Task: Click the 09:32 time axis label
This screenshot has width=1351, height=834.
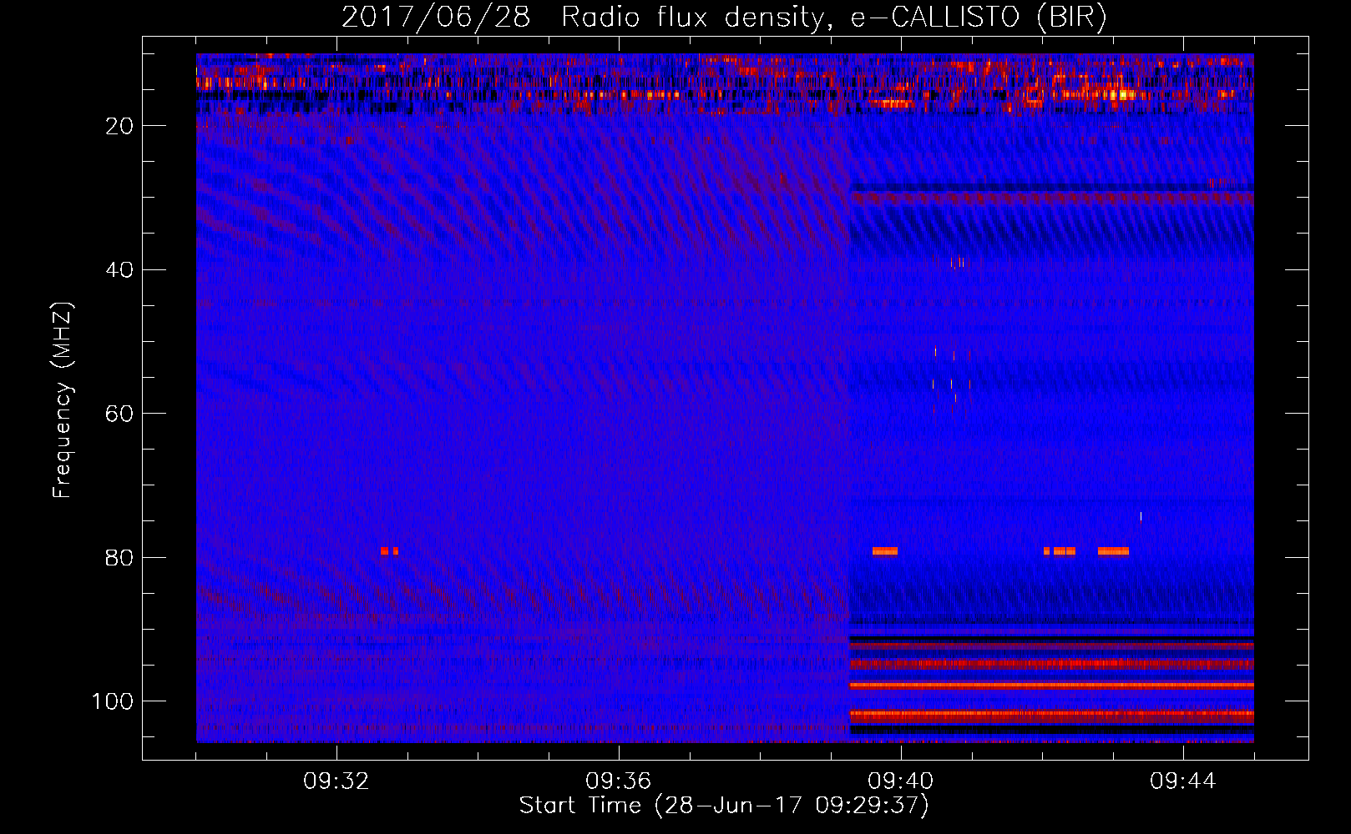Action: [x=336, y=781]
